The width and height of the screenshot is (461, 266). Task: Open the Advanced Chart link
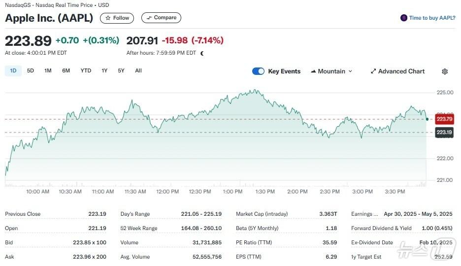point(401,71)
